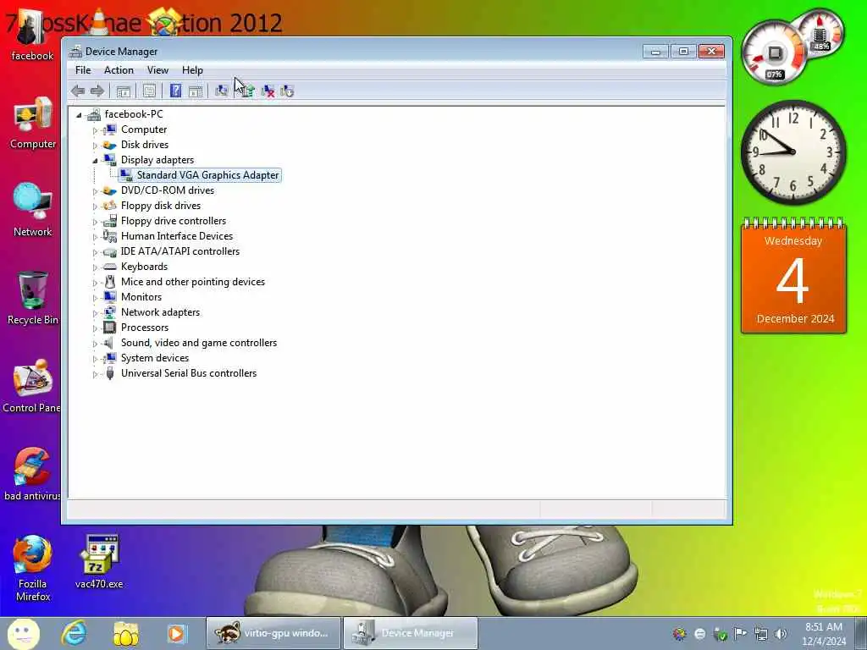The image size is (867, 650).
Task: Select the Network desktop icon
Action: pos(33,211)
